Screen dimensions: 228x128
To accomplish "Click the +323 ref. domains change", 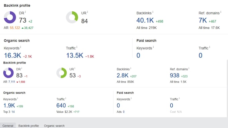I will pyautogui.click(x=184, y=76).
